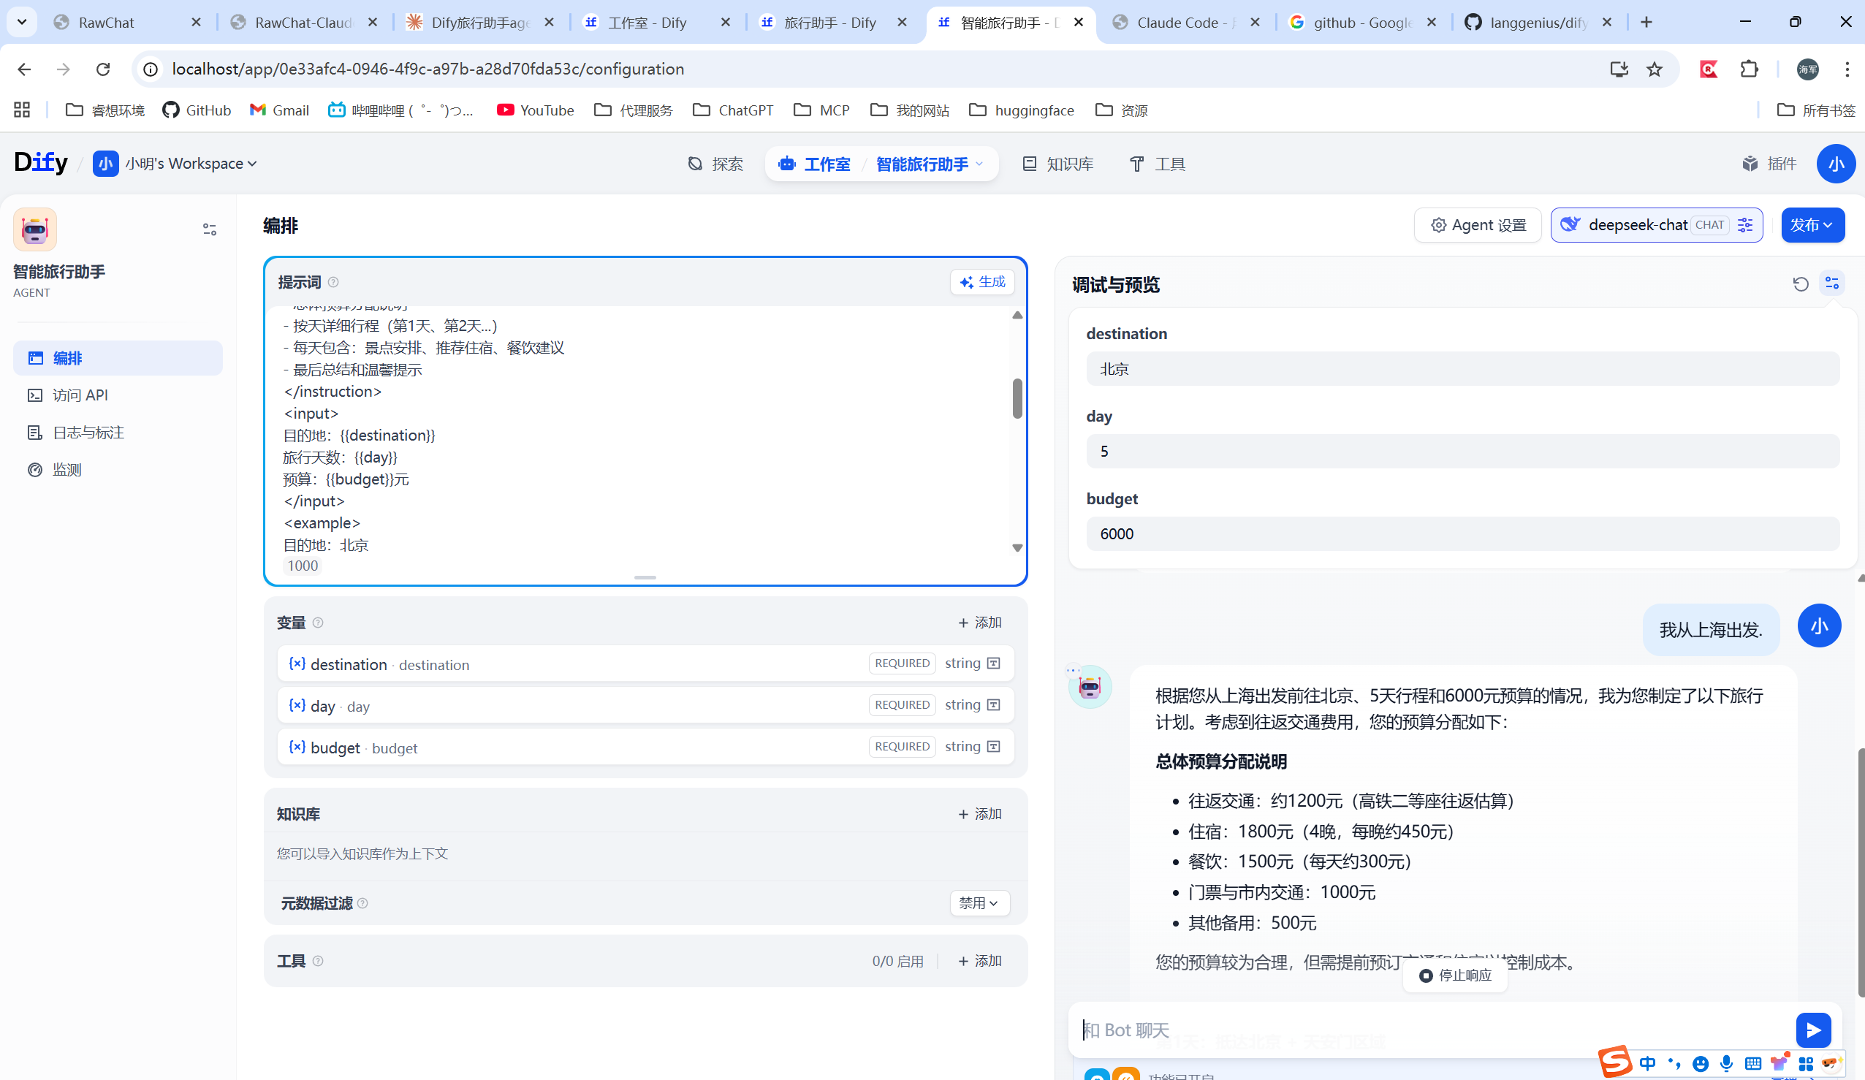Toggle the debug variables panel icon

point(1831,284)
